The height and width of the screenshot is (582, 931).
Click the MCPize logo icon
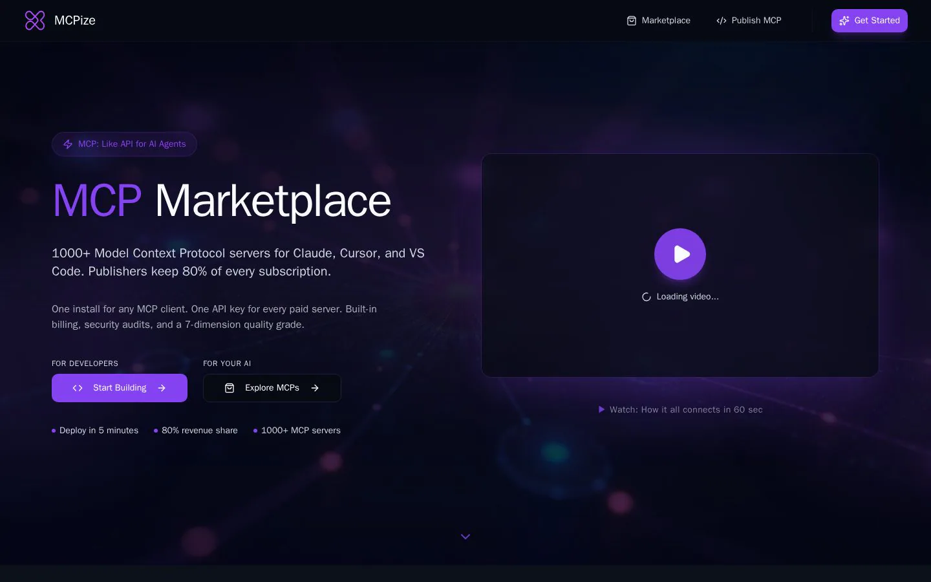pos(35,21)
